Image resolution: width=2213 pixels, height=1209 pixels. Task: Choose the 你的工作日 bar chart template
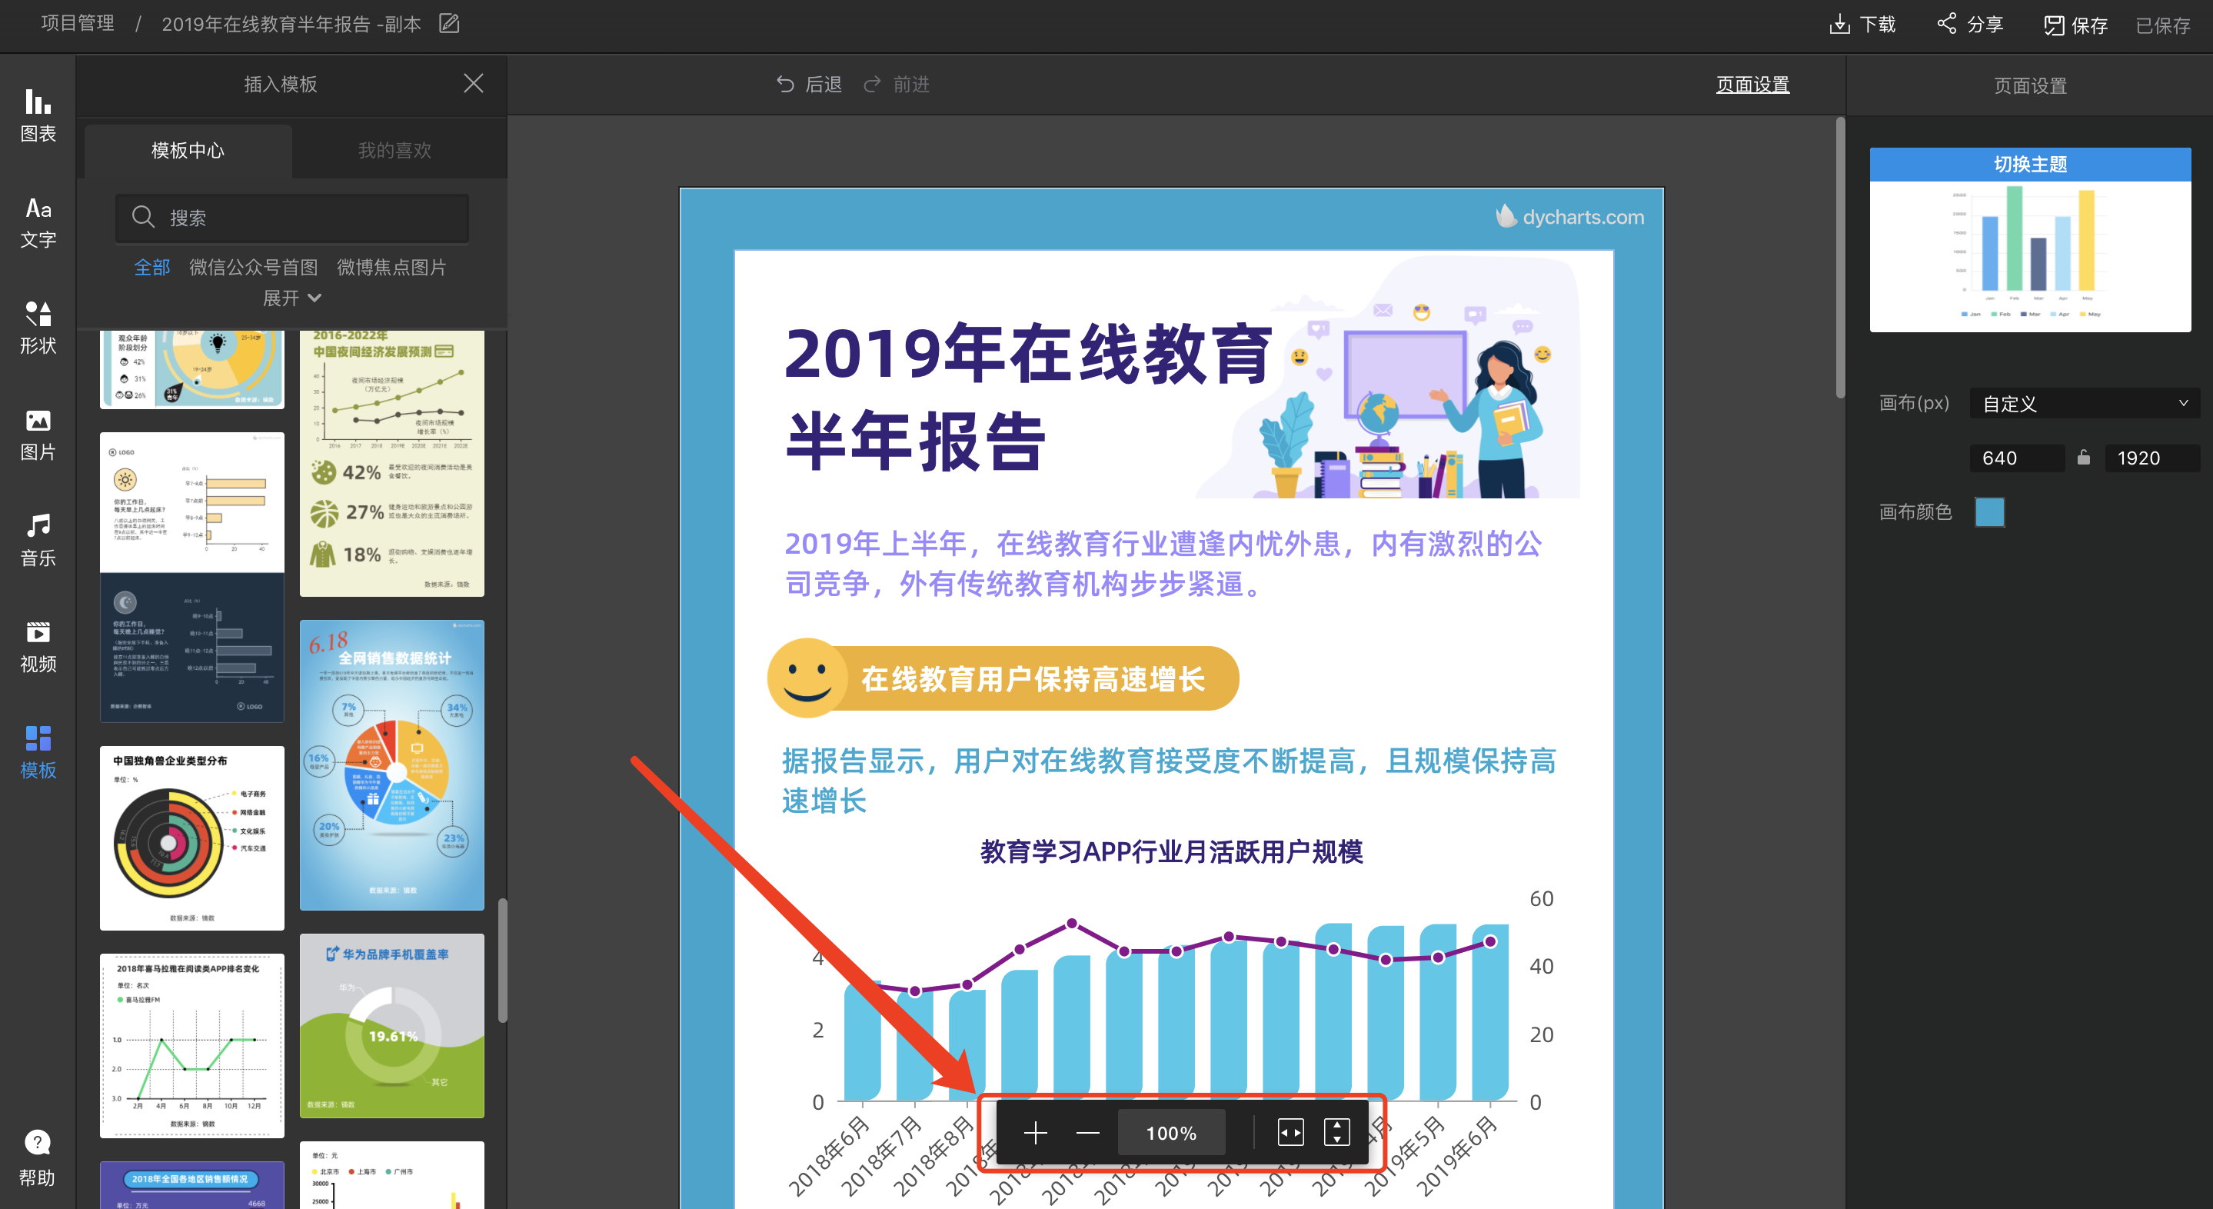pyautogui.click(x=191, y=577)
